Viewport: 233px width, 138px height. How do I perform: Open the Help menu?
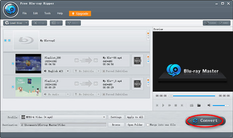point(60,13)
